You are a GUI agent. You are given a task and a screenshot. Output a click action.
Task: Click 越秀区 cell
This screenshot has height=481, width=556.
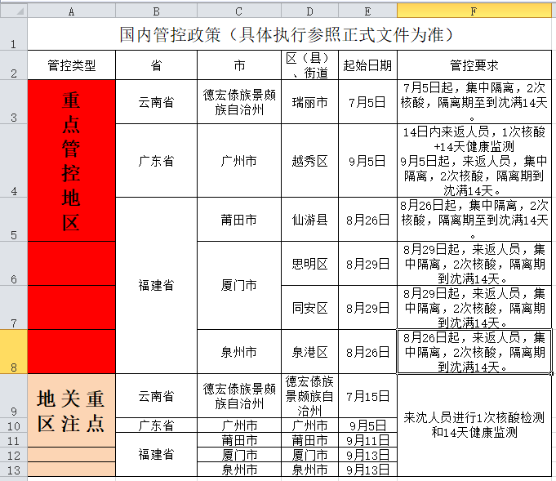click(x=309, y=160)
